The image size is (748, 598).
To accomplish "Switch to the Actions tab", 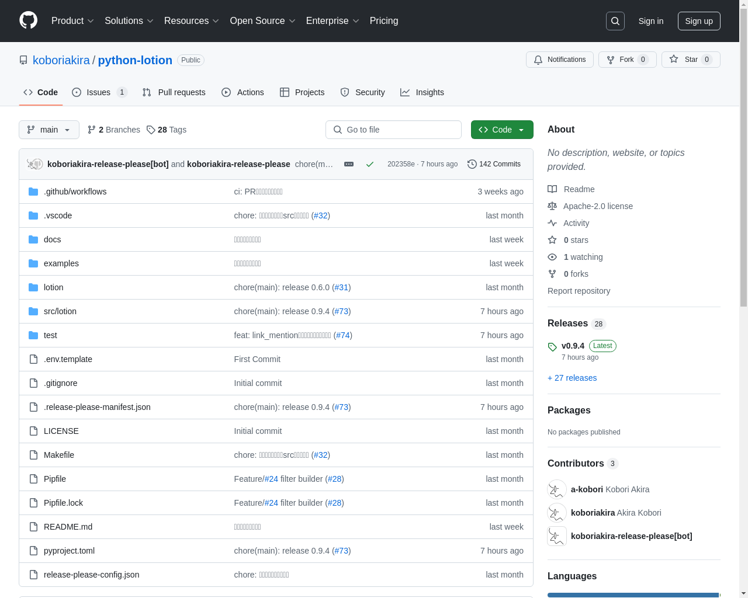I will click(x=243, y=92).
